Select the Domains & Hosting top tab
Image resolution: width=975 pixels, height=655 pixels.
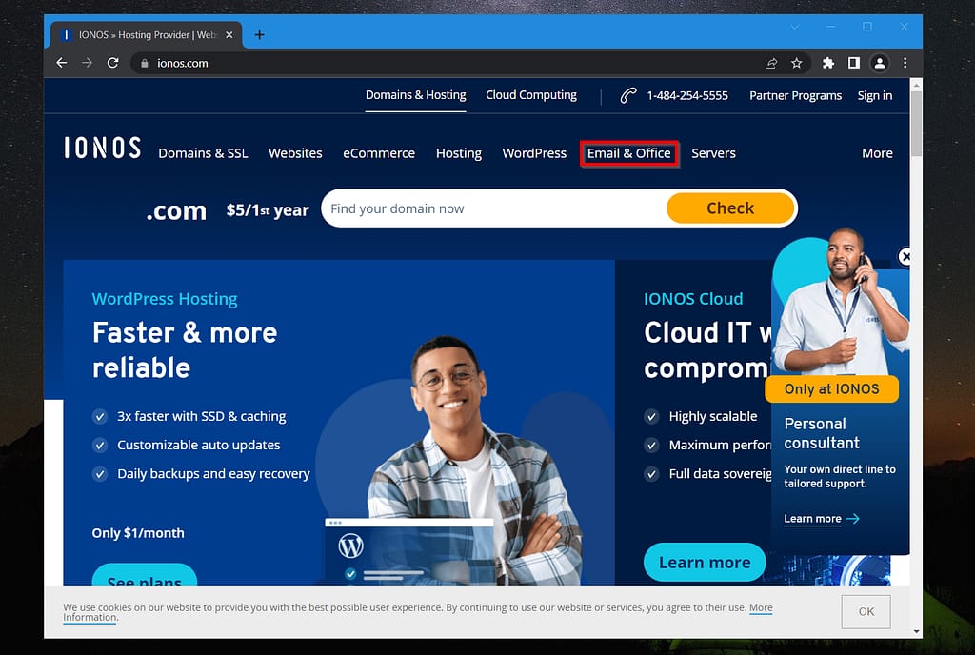[x=415, y=95]
